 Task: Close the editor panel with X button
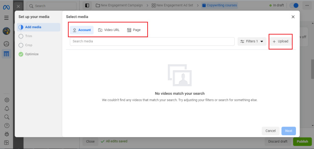(18, 6)
